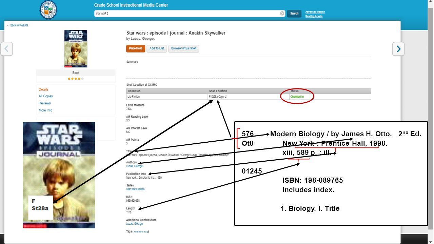434x244 pixels.
Task: Open the Reviews menu item
Action: pyautogui.click(x=44, y=103)
